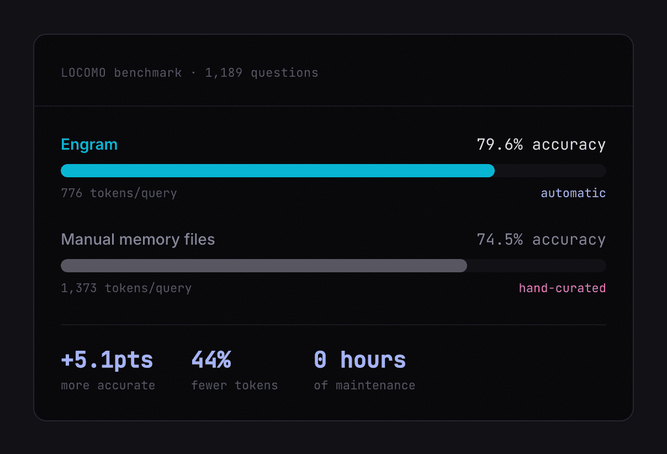Click the pink hand-curated tag
Screen dimensions: 667x454
tap(562, 288)
